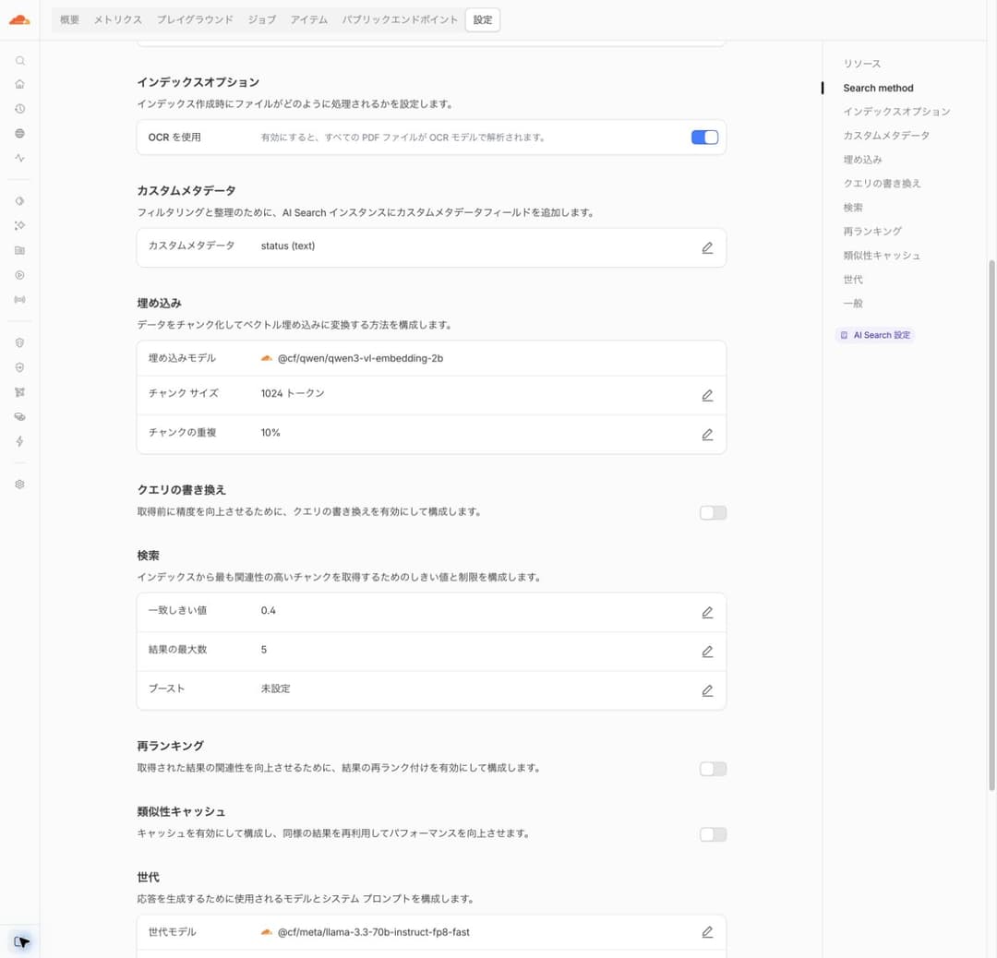997x958 pixels.
Task: Switch to the メトリクス tab
Action: pyautogui.click(x=117, y=19)
